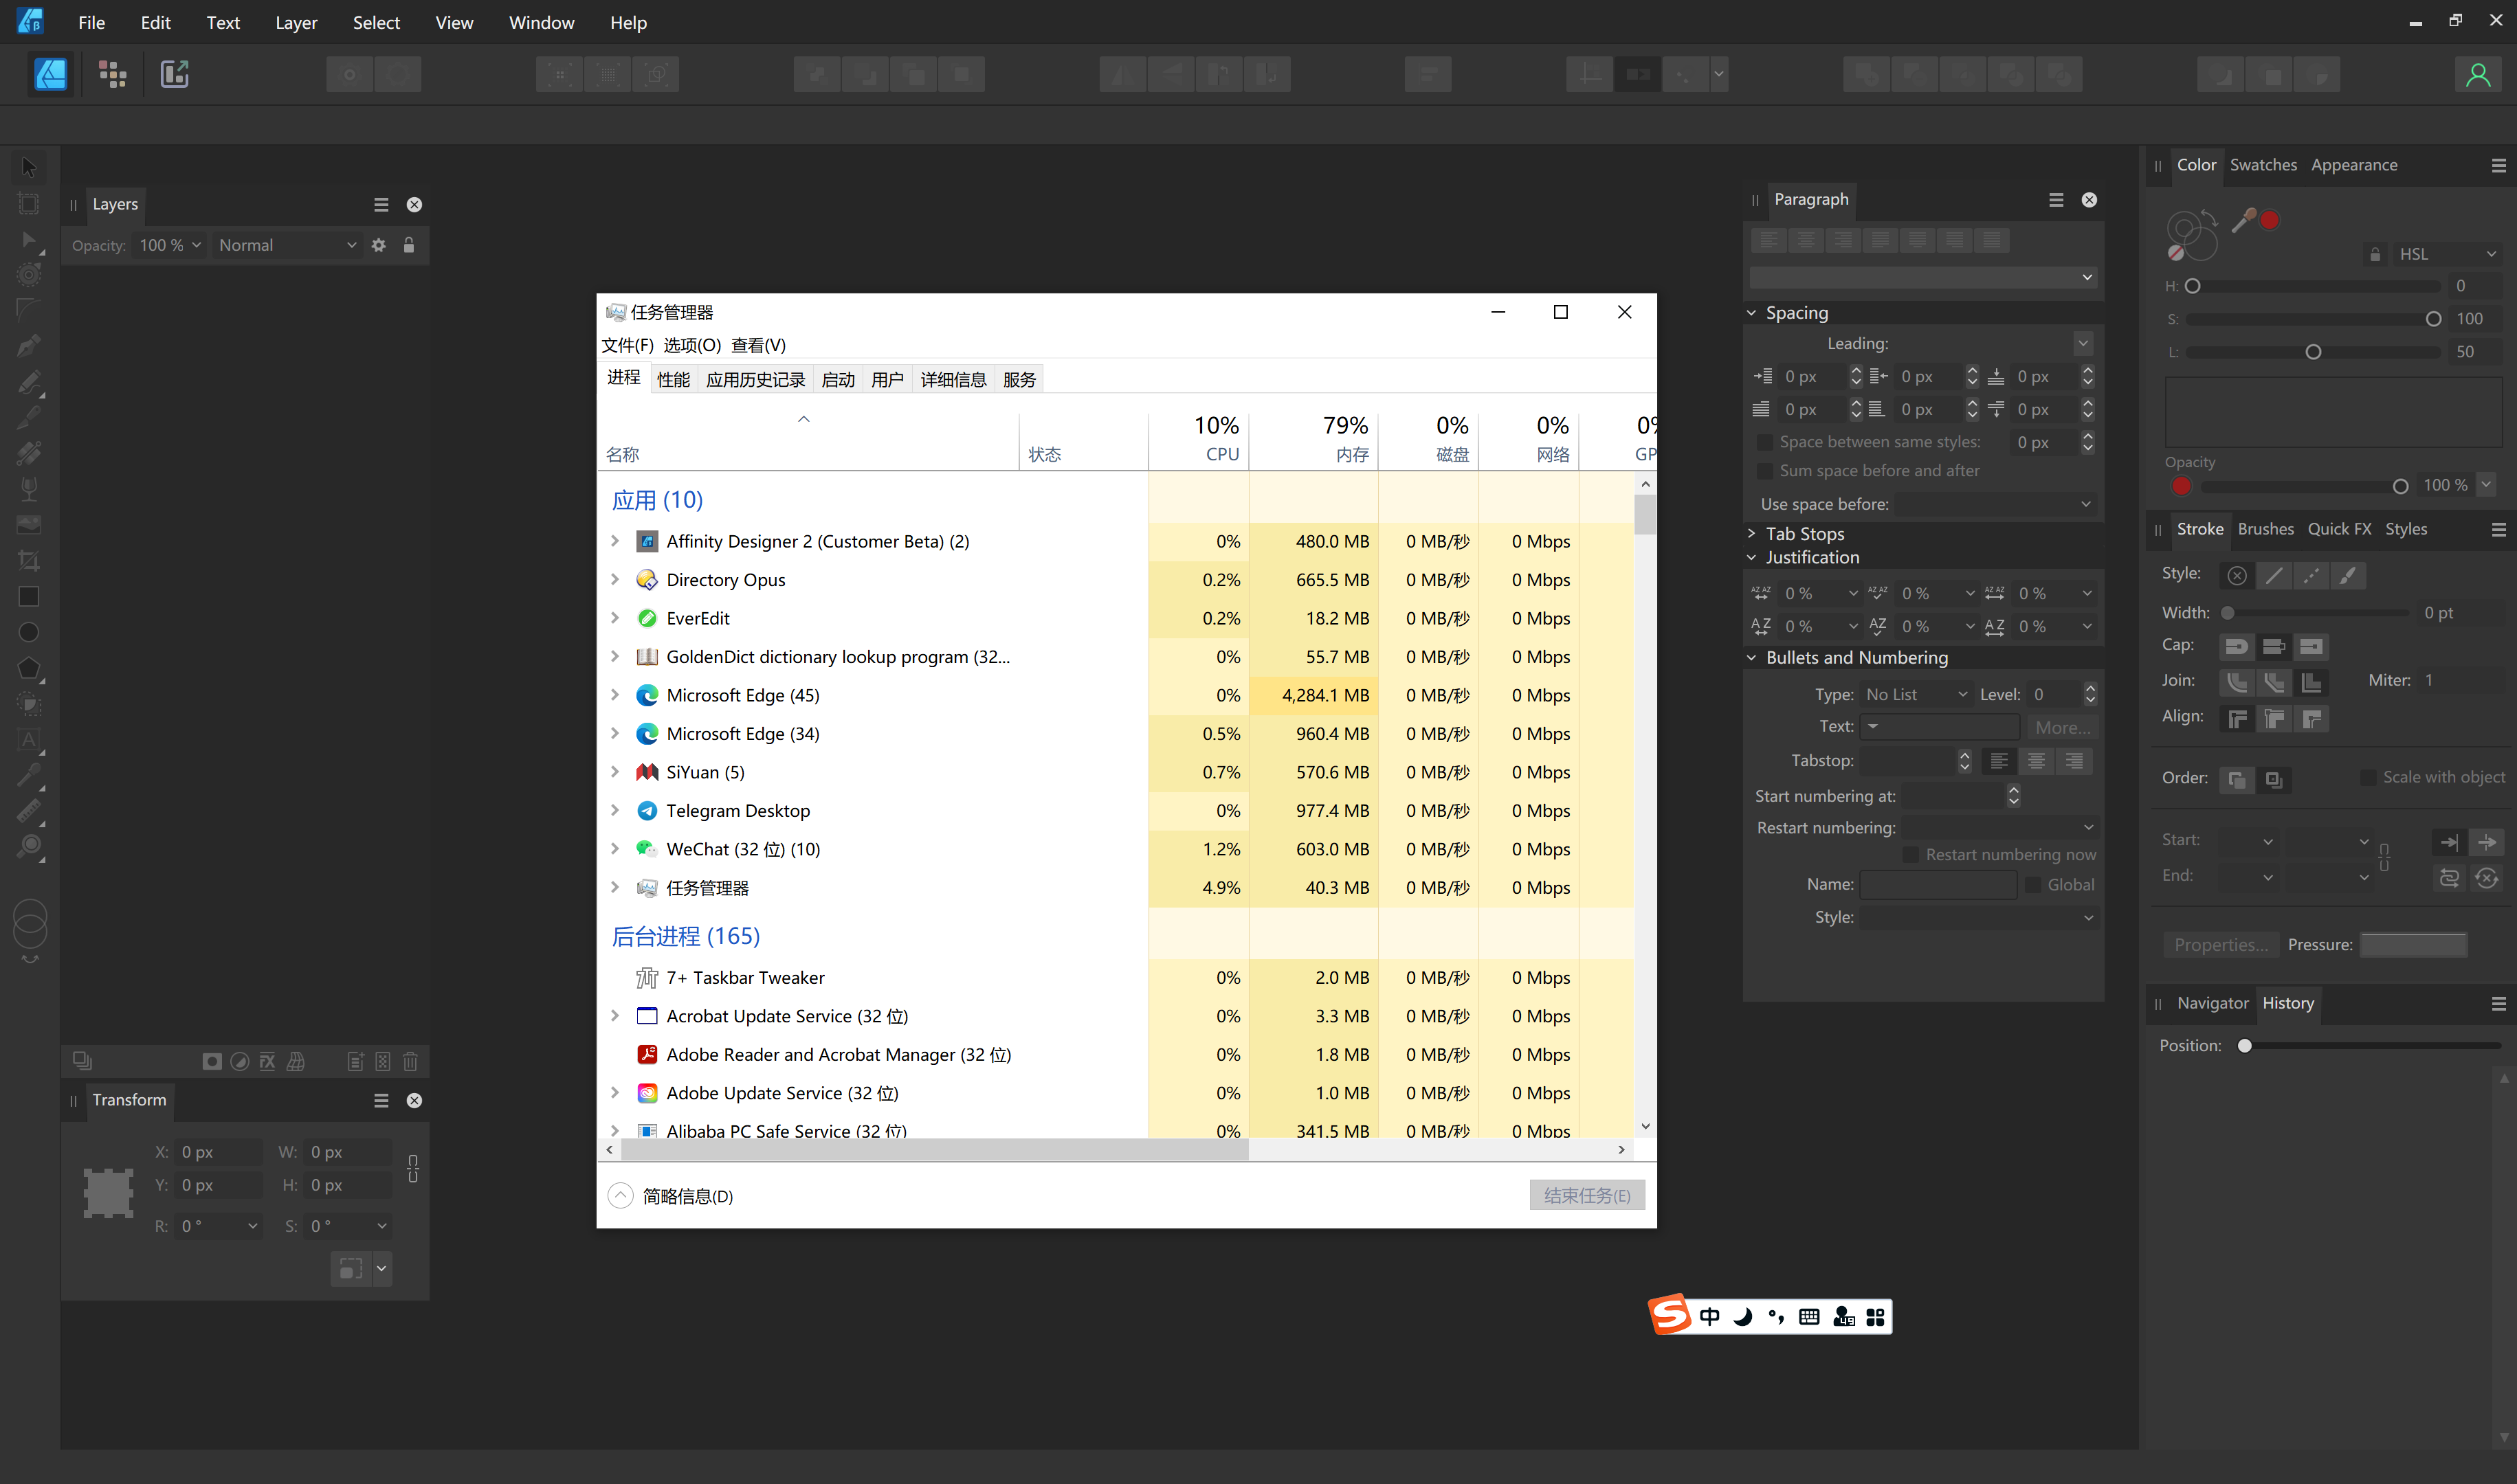Image resolution: width=2517 pixels, height=1484 pixels.
Task: Toggle Space between same styles checkbox
Action: [x=1764, y=442]
